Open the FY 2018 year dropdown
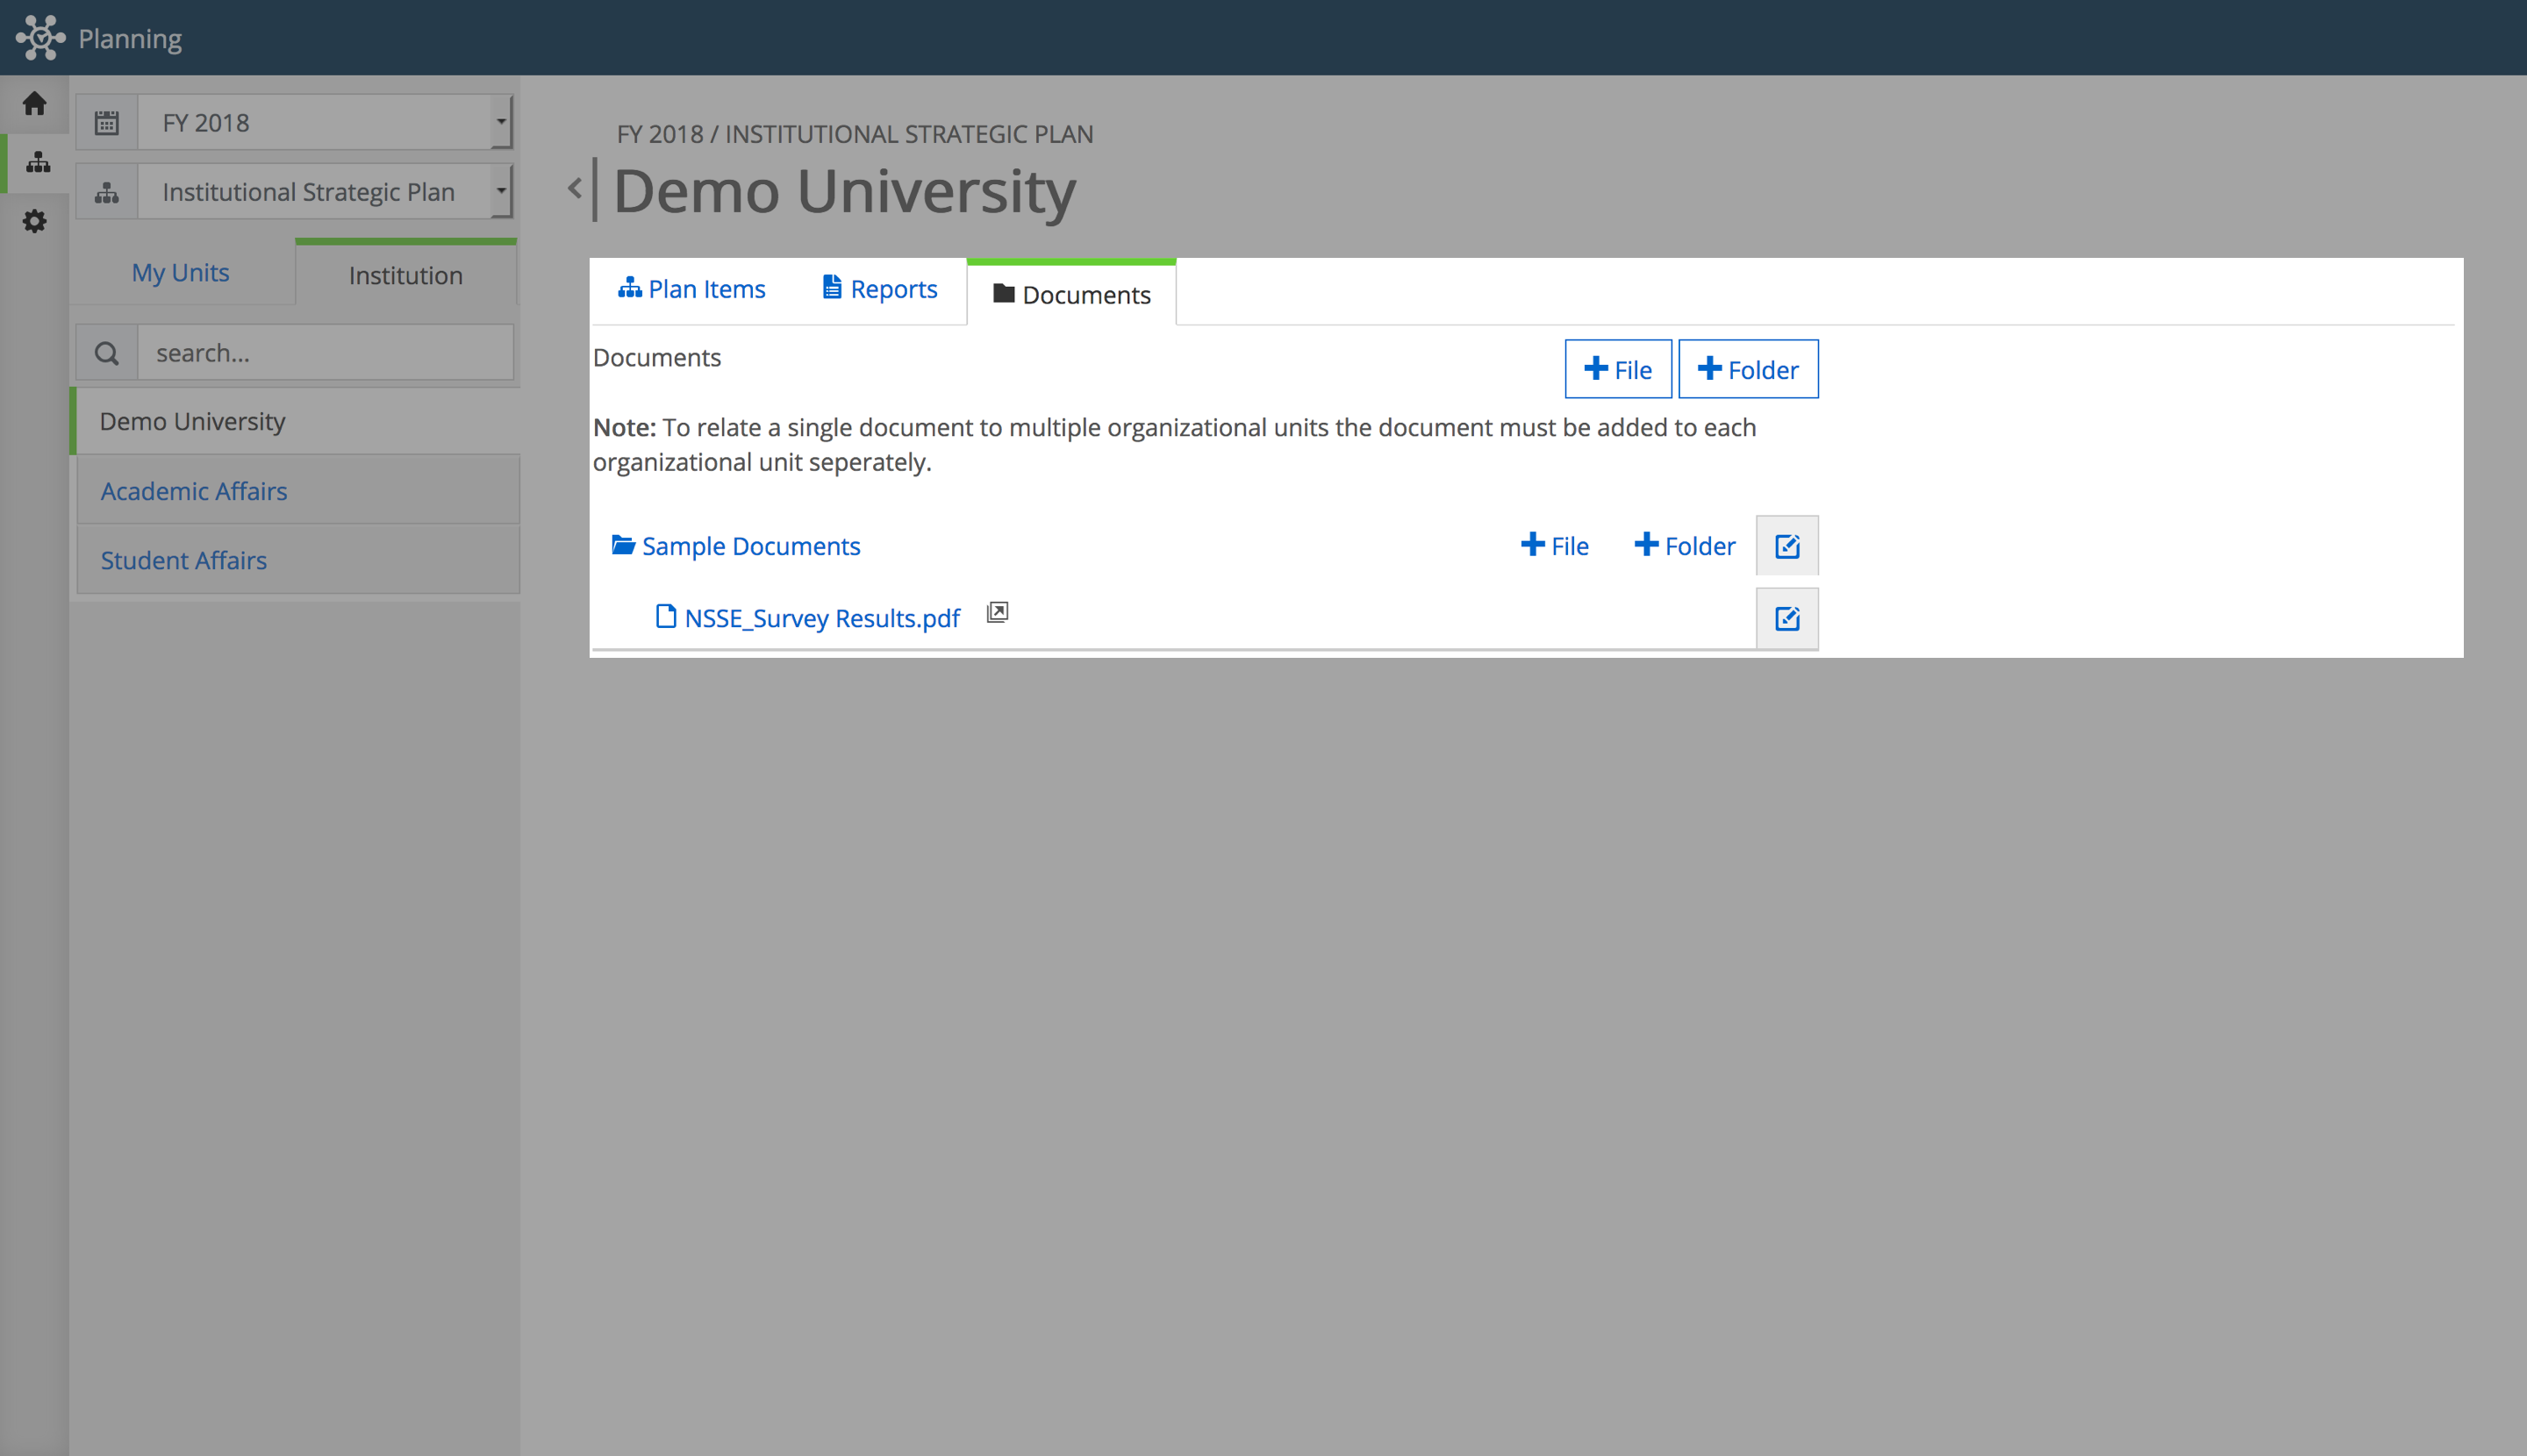 click(x=326, y=122)
